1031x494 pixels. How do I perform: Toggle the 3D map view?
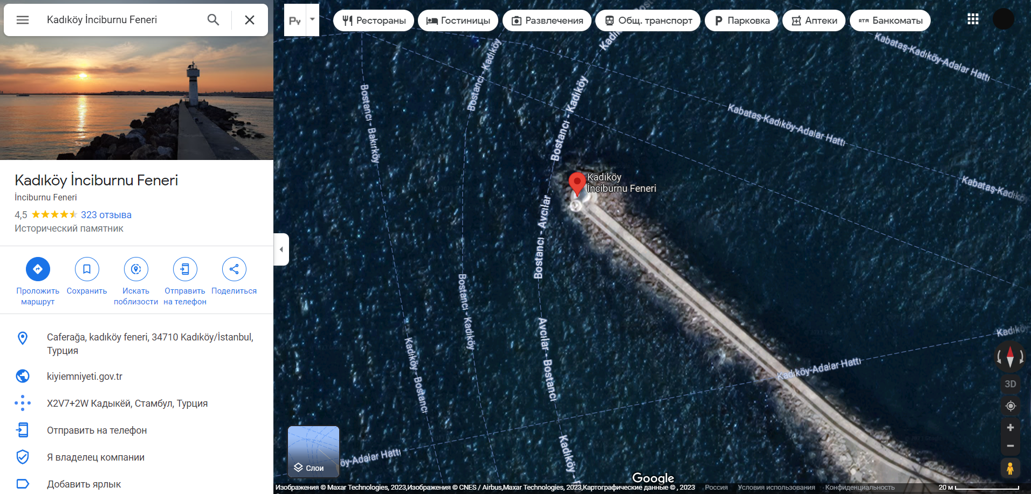pos(1010,384)
